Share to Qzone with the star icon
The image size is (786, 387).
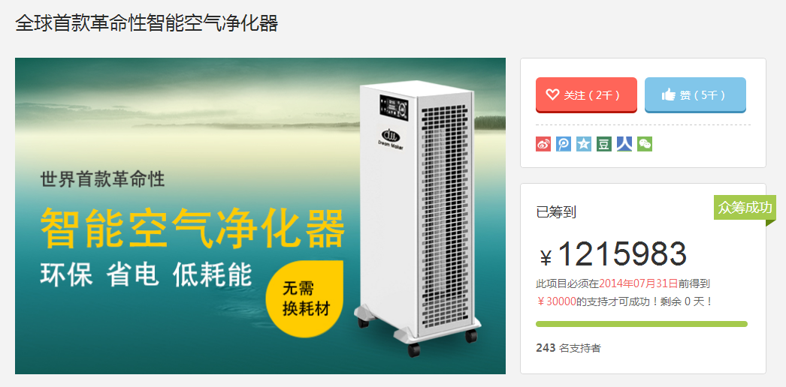583,145
